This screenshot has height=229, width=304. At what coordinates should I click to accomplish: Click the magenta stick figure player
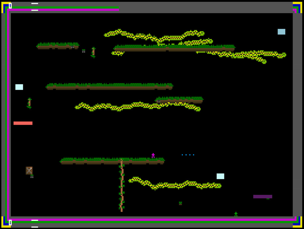(x=153, y=155)
